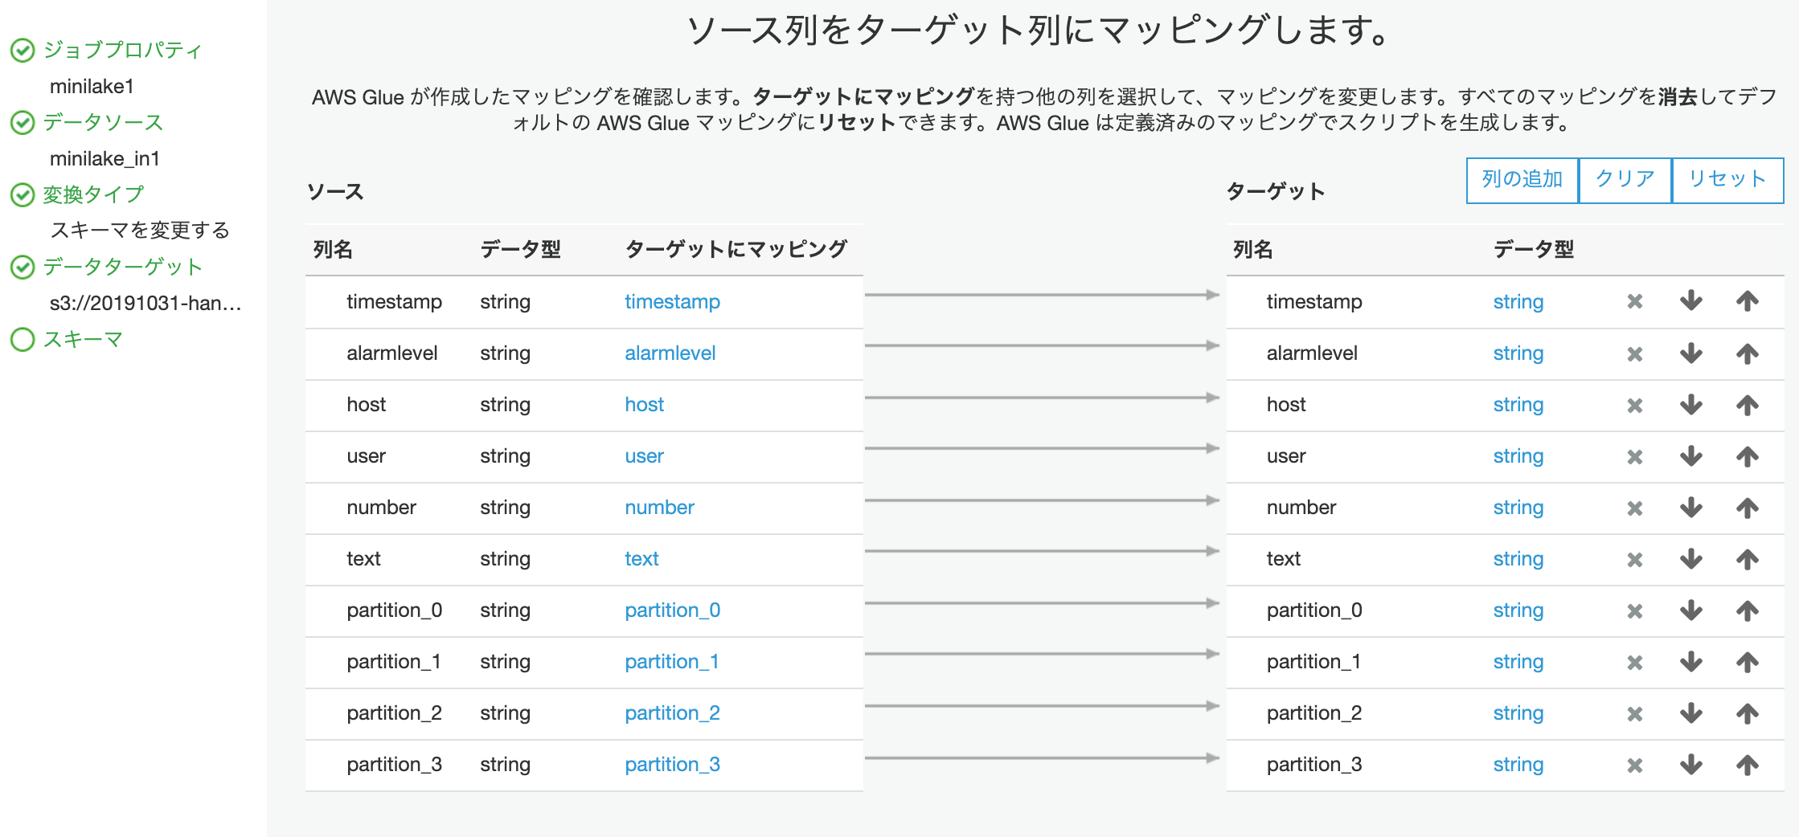Click the クリア button
The height and width of the screenshot is (837, 1799).
pos(1625,180)
